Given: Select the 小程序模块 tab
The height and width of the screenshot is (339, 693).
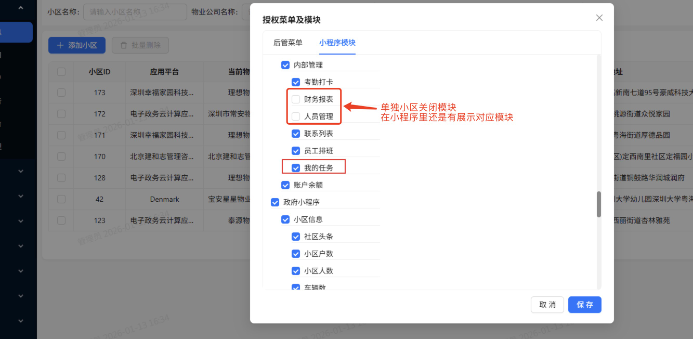Looking at the screenshot, I should [337, 43].
